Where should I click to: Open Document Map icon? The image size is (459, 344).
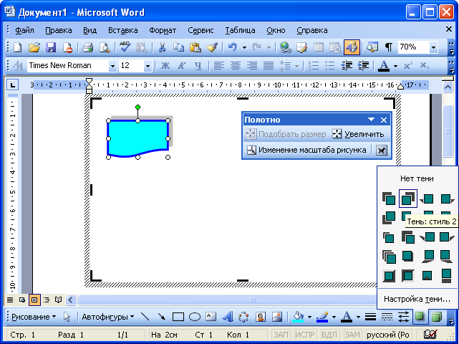[372, 47]
